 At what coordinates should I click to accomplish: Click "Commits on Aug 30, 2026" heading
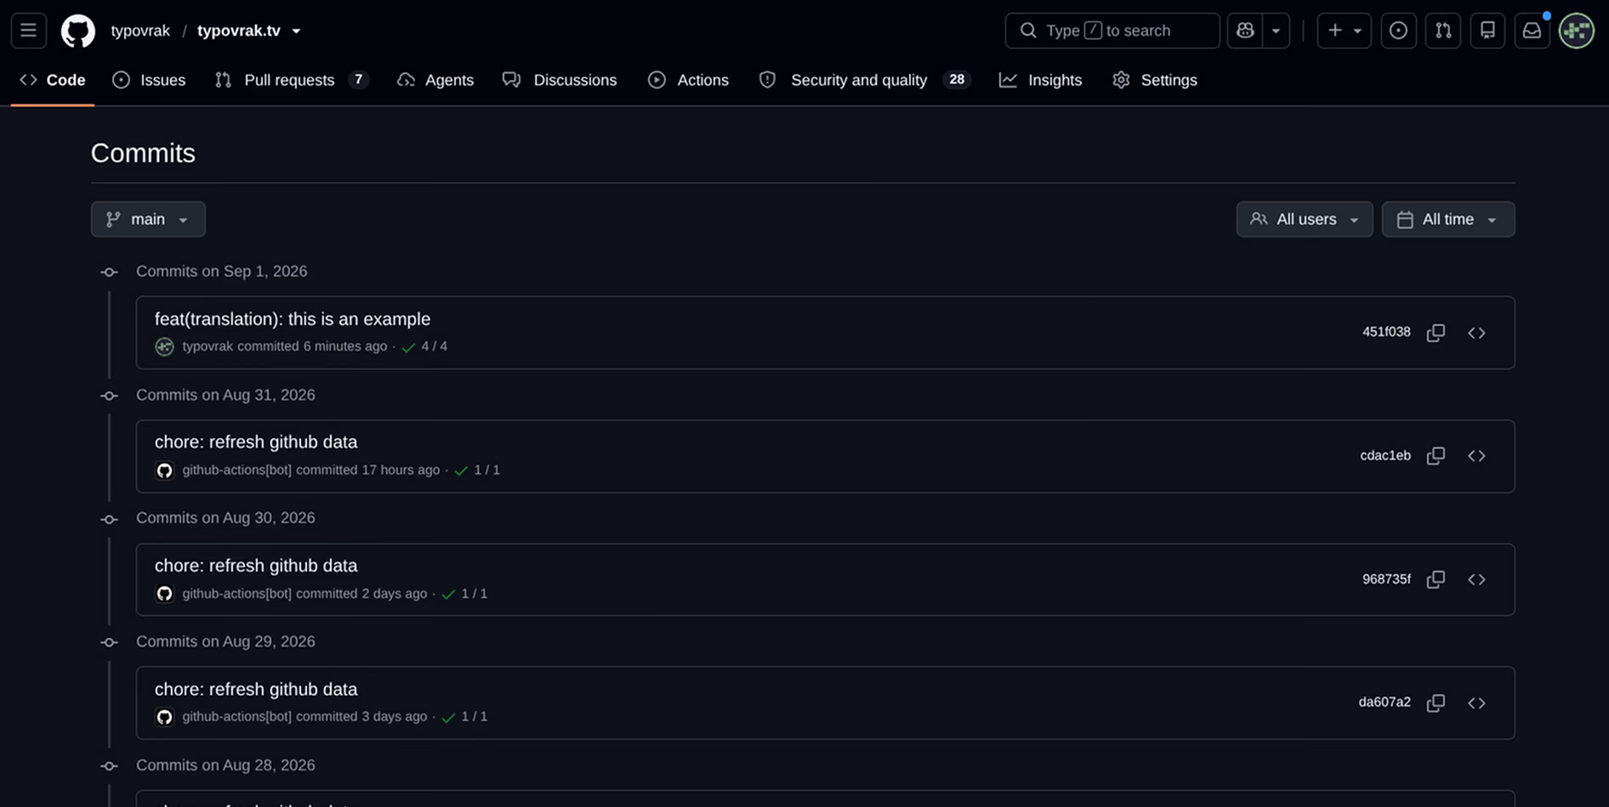(225, 518)
